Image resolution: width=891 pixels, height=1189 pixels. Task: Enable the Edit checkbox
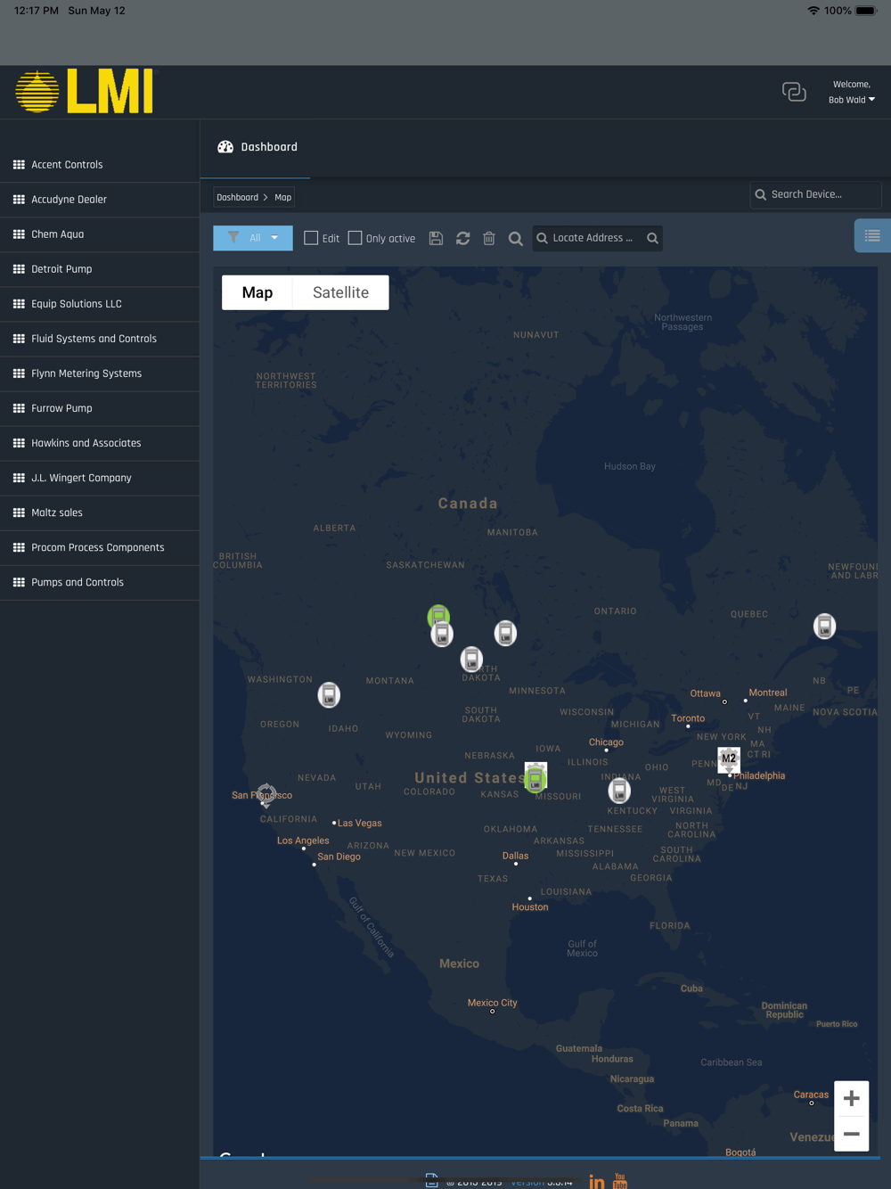coord(311,238)
